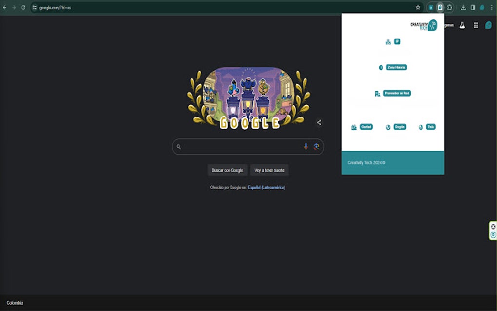Click the clock icon next to Zona Horaria
Image resolution: width=497 pixels, height=311 pixels.
tap(381, 68)
